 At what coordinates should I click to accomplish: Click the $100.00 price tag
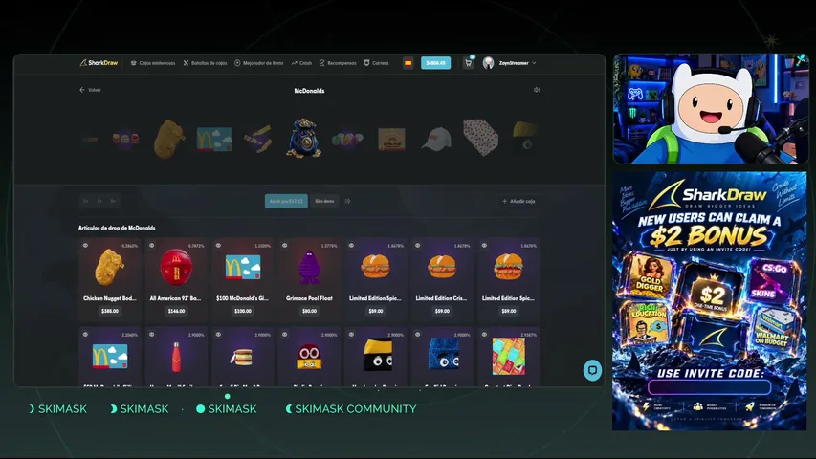243,311
